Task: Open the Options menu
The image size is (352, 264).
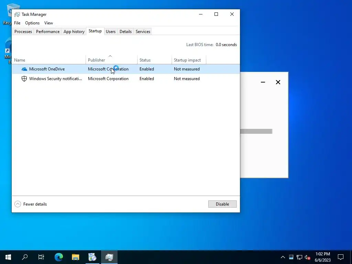Action: [32, 23]
